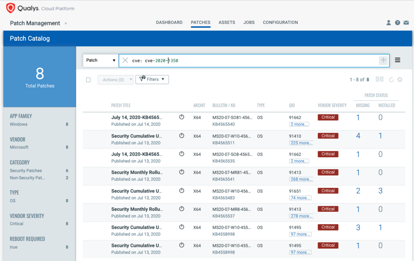
Task: Switch to the Assets tab
Action: pos(227,22)
